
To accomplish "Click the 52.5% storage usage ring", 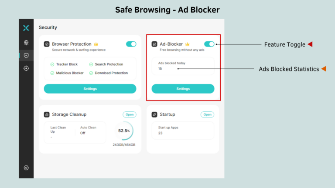I will (124, 131).
